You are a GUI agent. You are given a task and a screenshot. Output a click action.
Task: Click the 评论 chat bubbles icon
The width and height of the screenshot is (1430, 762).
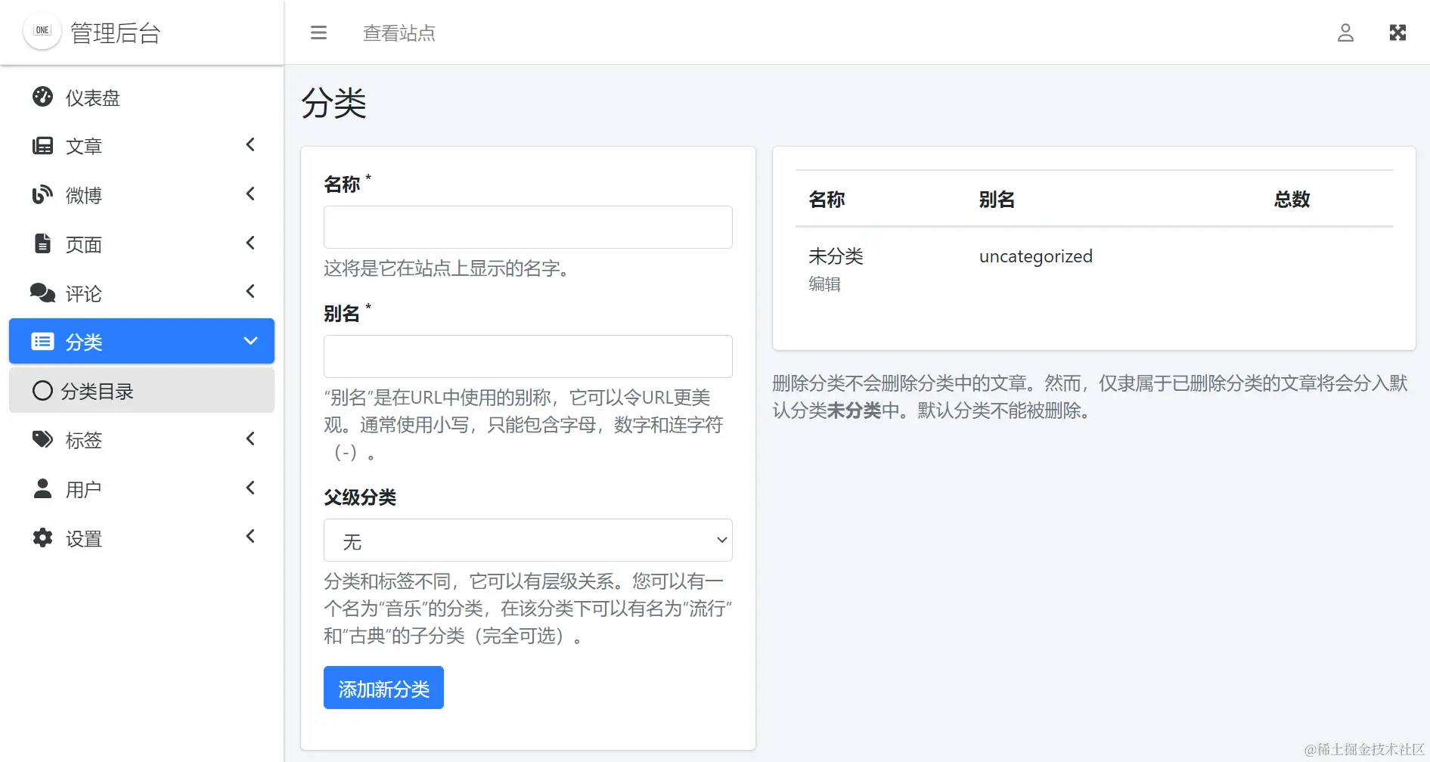(43, 293)
